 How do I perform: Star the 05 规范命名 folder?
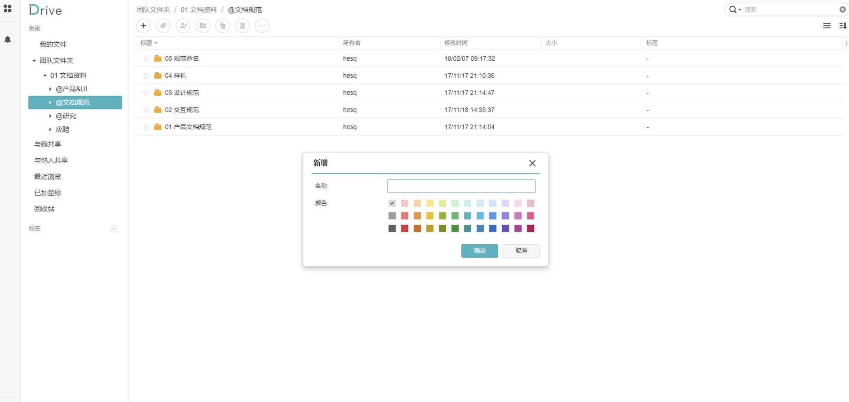[146, 58]
